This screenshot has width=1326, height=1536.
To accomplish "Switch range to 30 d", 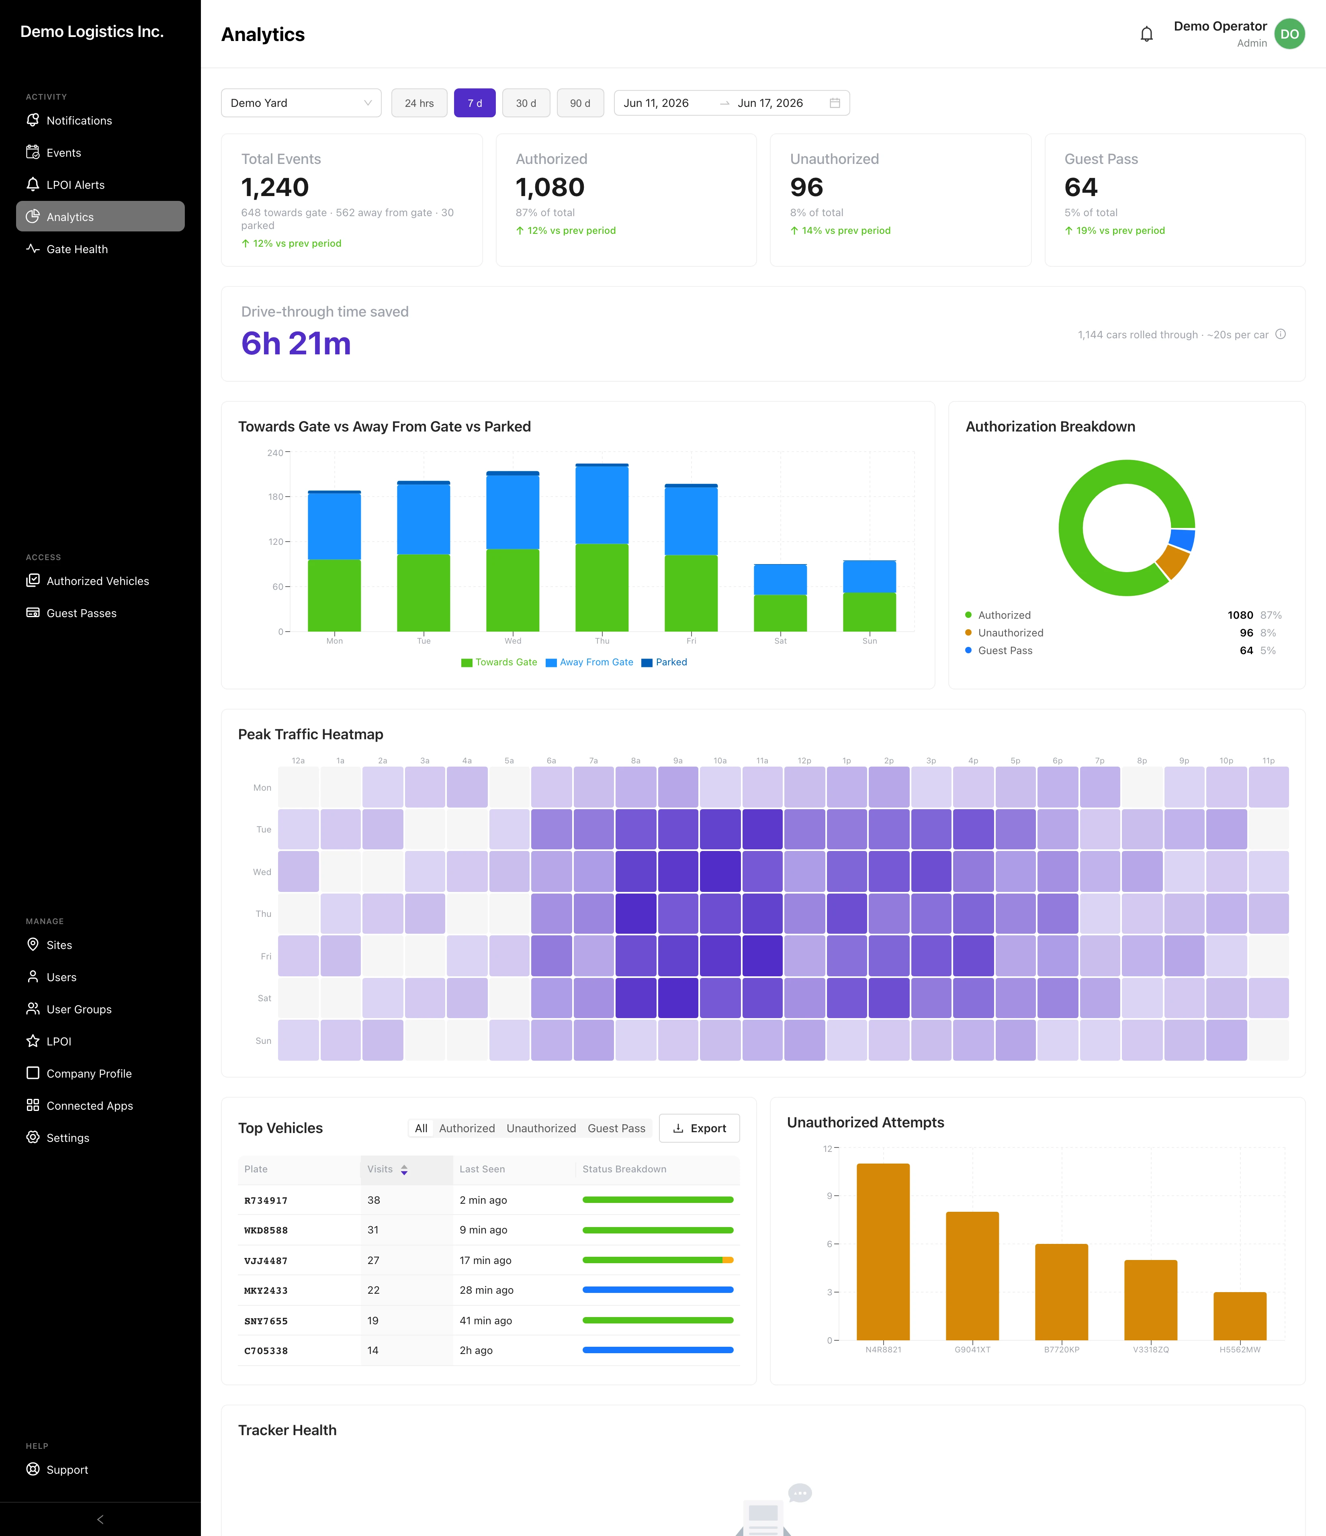I will pyautogui.click(x=526, y=103).
